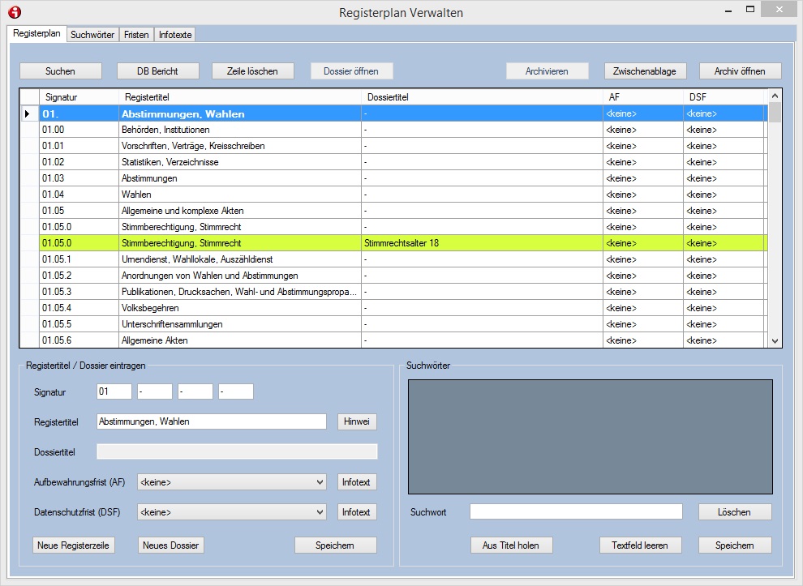803x586 pixels.
Task: Click the Zwischenablage button
Action: click(x=645, y=71)
